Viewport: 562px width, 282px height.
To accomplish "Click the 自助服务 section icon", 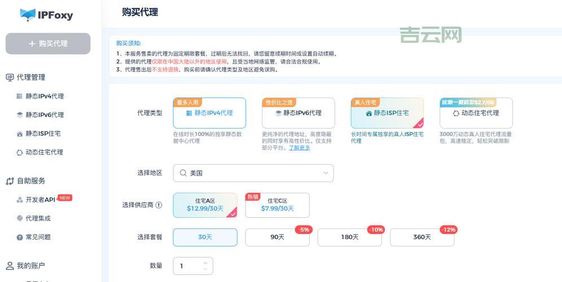I will coord(10,181).
